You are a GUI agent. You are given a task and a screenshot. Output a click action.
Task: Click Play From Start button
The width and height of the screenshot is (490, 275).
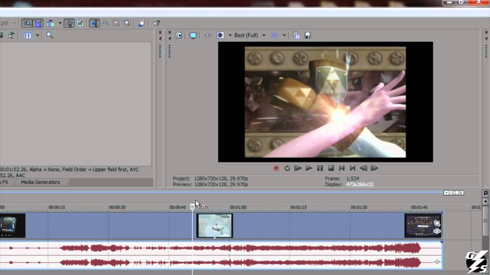tap(298, 168)
